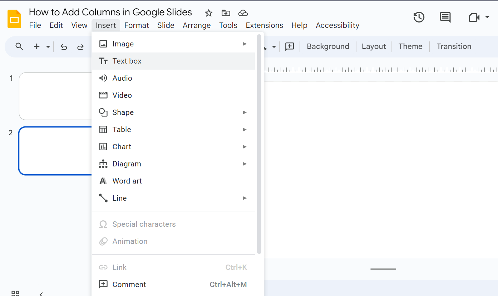Open the Background settings

pos(327,46)
